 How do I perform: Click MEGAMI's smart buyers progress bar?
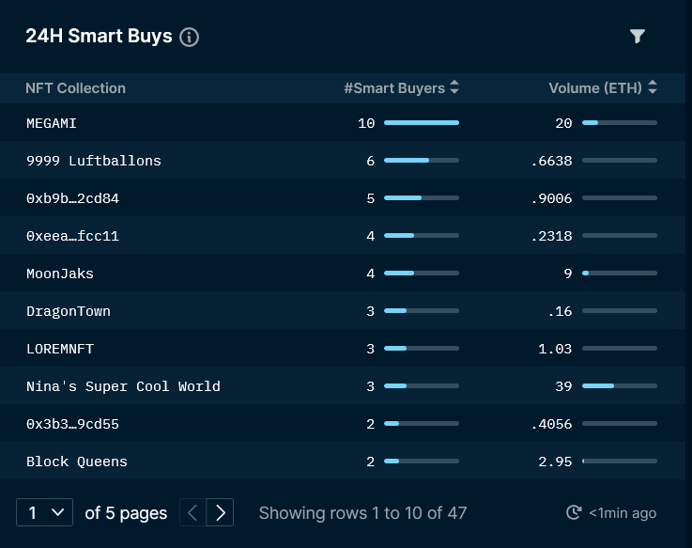pos(422,122)
